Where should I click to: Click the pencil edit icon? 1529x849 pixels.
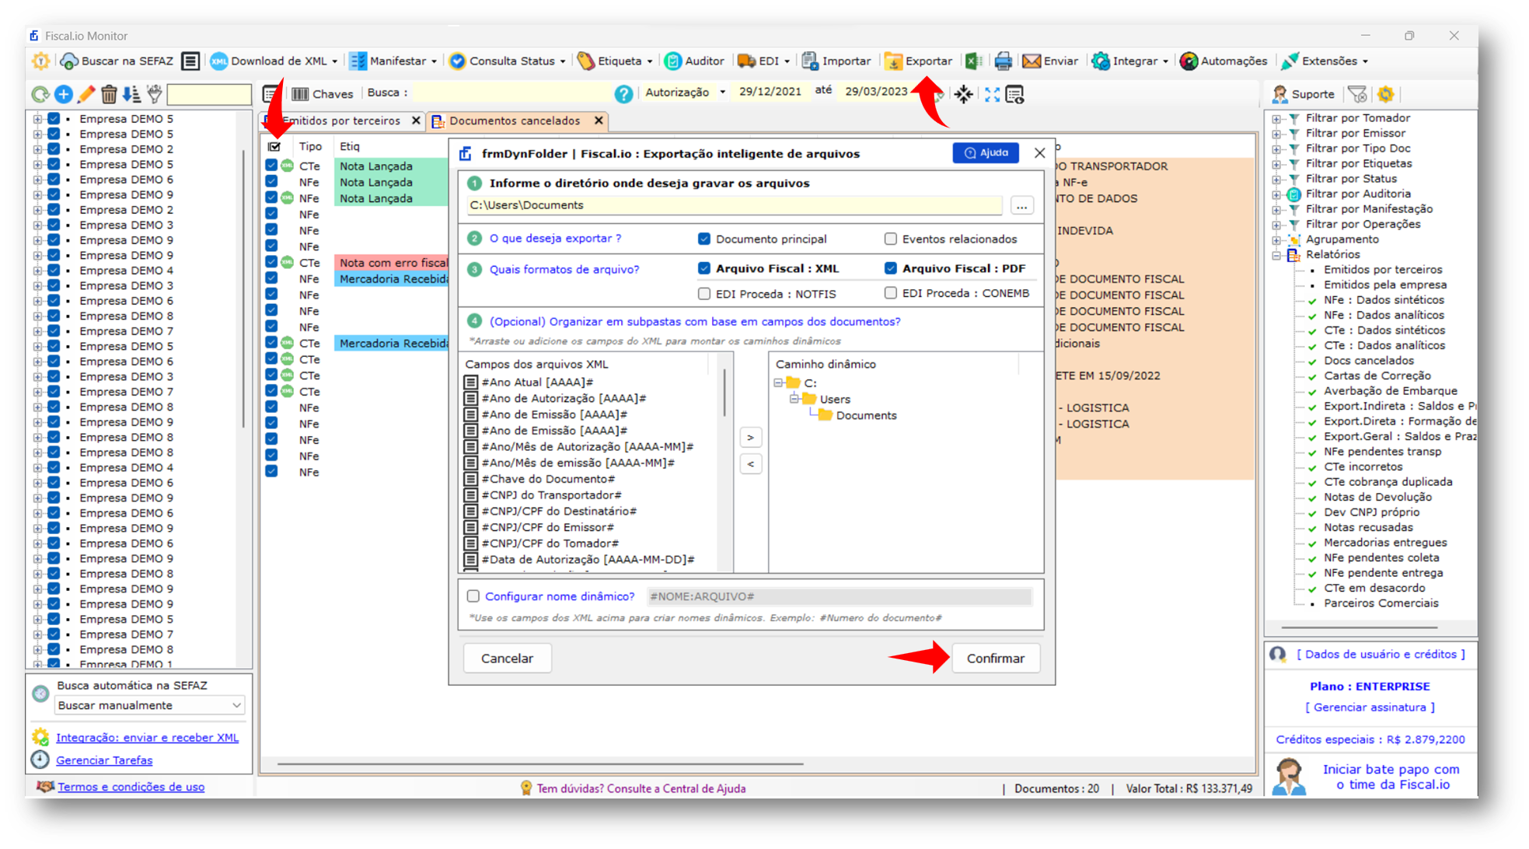pyautogui.click(x=86, y=94)
